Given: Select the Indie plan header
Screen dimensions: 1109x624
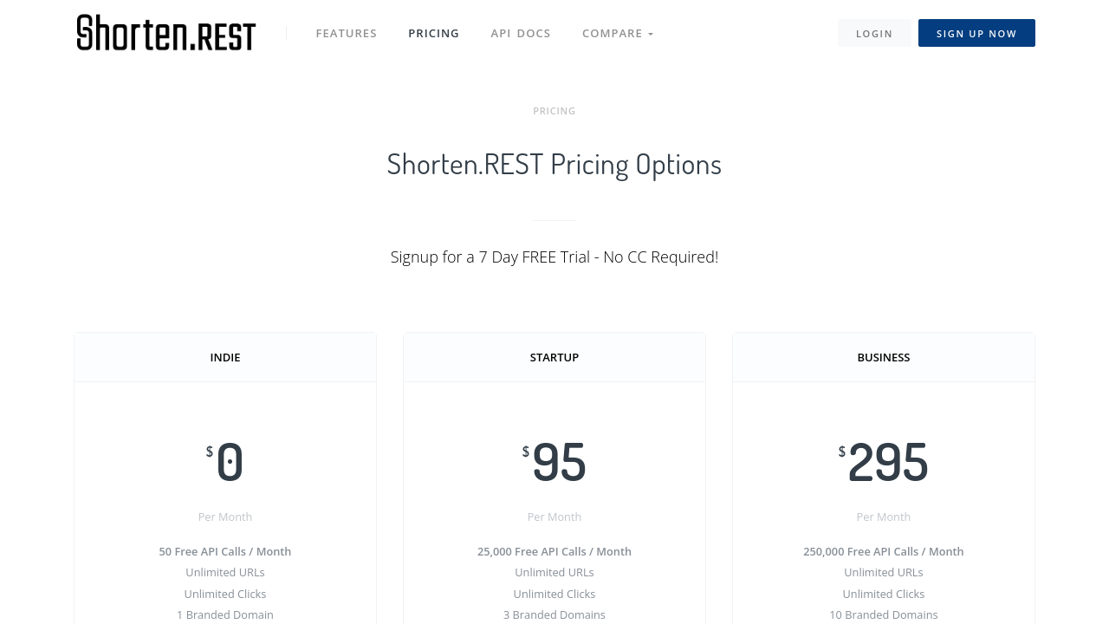Looking at the screenshot, I should point(225,357).
